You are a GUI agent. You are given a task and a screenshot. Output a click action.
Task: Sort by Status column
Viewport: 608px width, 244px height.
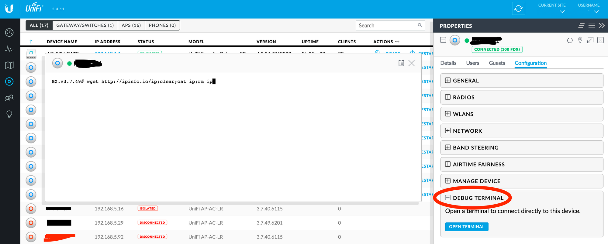pyautogui.click(x=146, y=42)
